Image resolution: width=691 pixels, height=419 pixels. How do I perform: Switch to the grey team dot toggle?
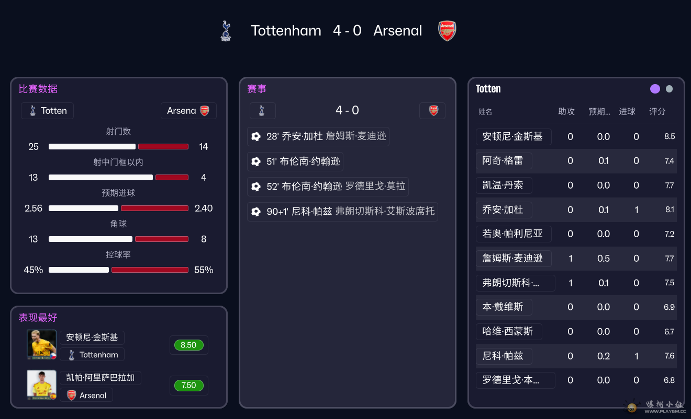[x=669, y=89]
